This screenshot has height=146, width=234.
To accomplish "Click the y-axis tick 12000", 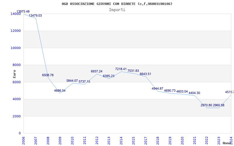I will (x=16, y=31).
